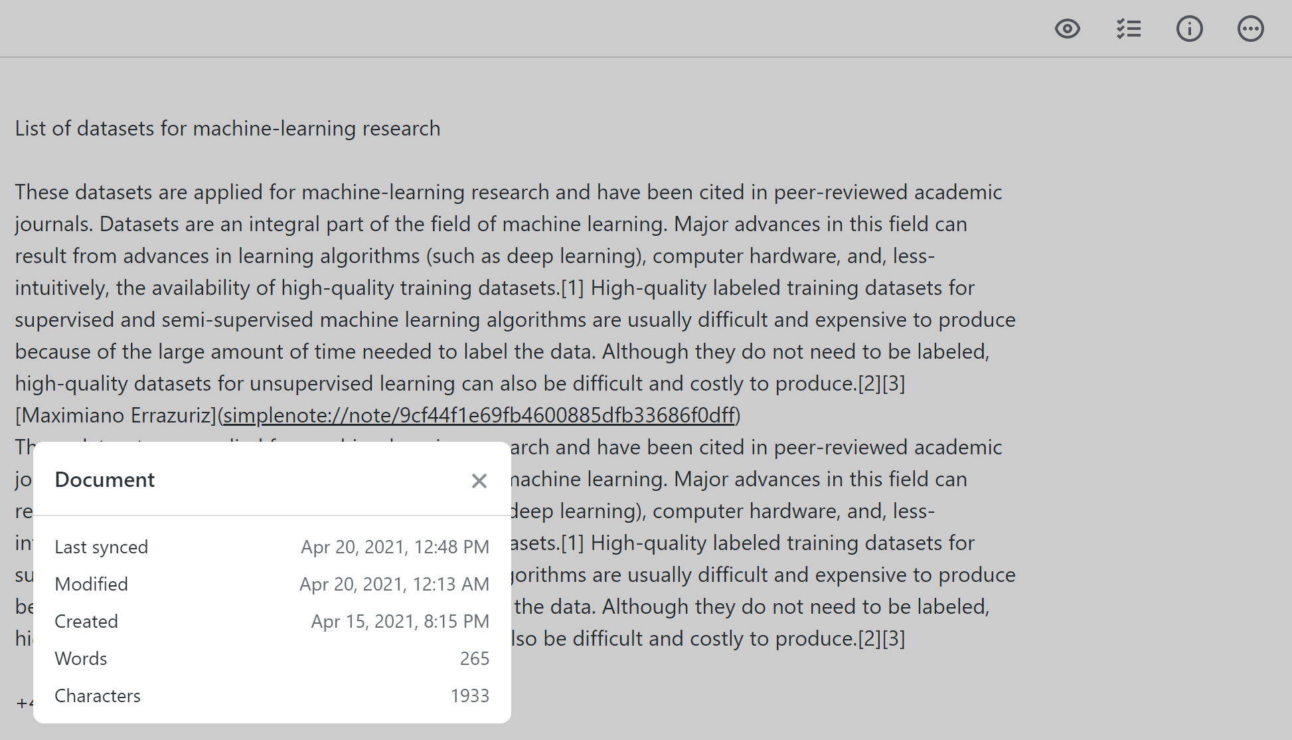Screen dimensions: 1292x740
Task: Place cursor in first paragraph text
Action: coord(515,288)
